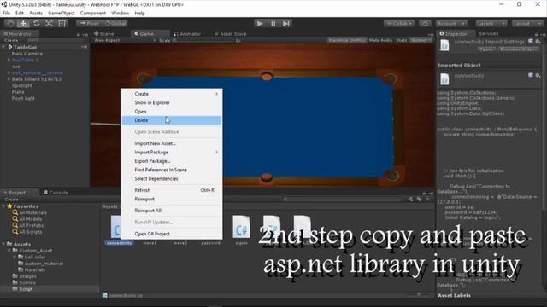The width and height of the screenshot is (547, 307).
Task: Select the signin C# script icon
Action: click(241, 228)
